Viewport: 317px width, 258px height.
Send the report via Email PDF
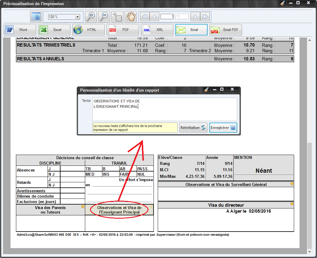226,30
